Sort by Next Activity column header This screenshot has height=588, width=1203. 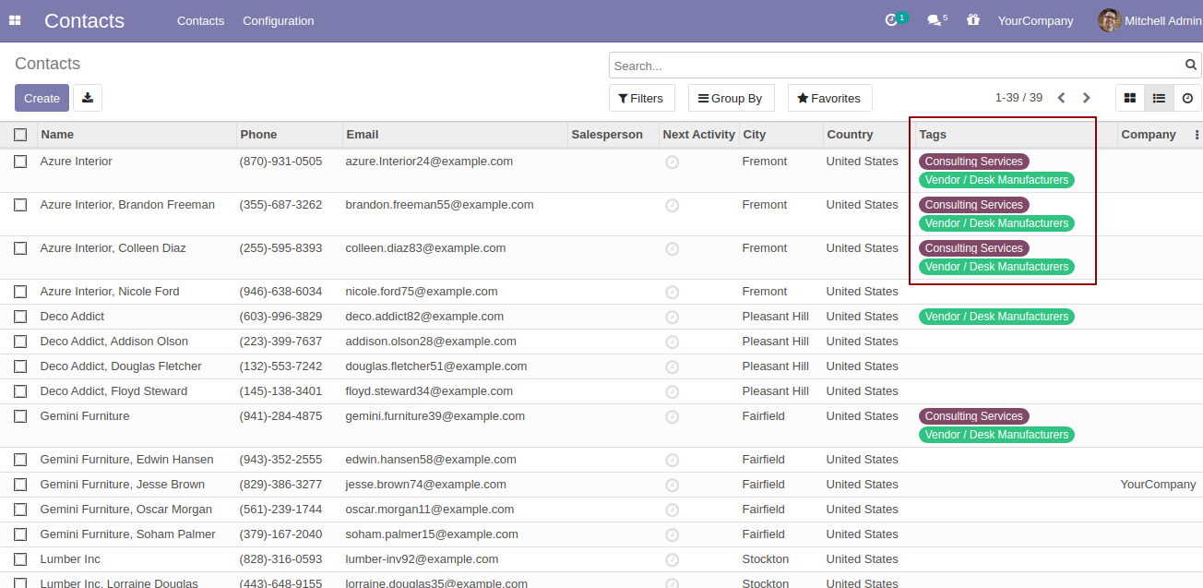coord(699,135)
